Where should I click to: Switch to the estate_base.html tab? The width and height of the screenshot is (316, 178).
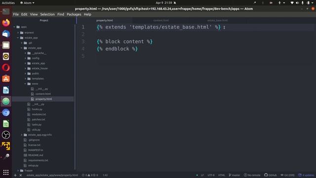click(217, 20)
